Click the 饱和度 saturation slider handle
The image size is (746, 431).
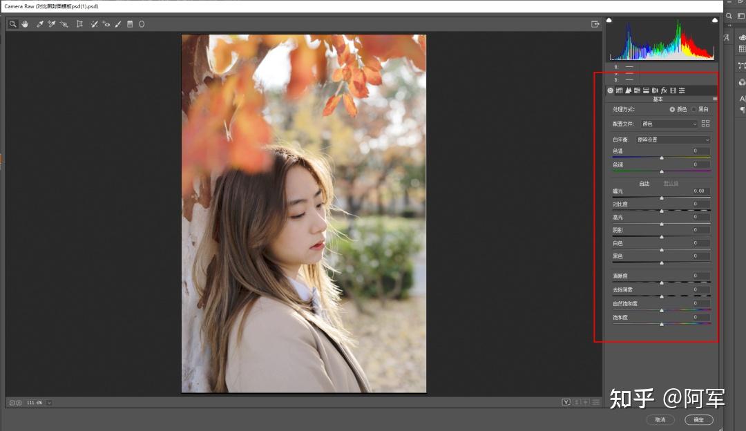(662, 324)
